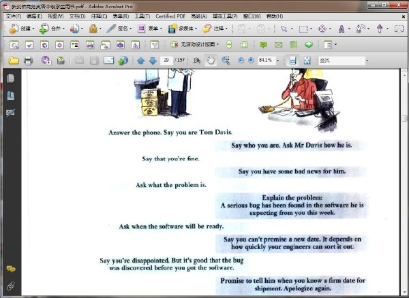The image size is (409, 298).
Task: Open the Certified PDF menu
Action: pyautogui.click(x=170, y=16)
